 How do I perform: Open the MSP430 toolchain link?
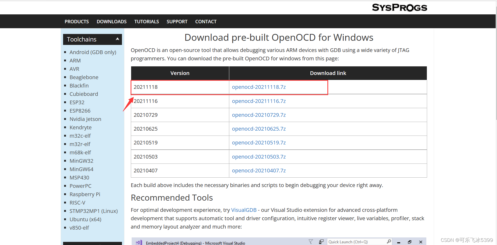tap(79, 178)
